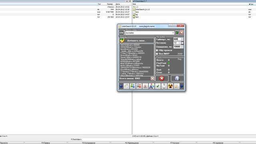Clear accounts list with small red X

(x=152, y=78)
